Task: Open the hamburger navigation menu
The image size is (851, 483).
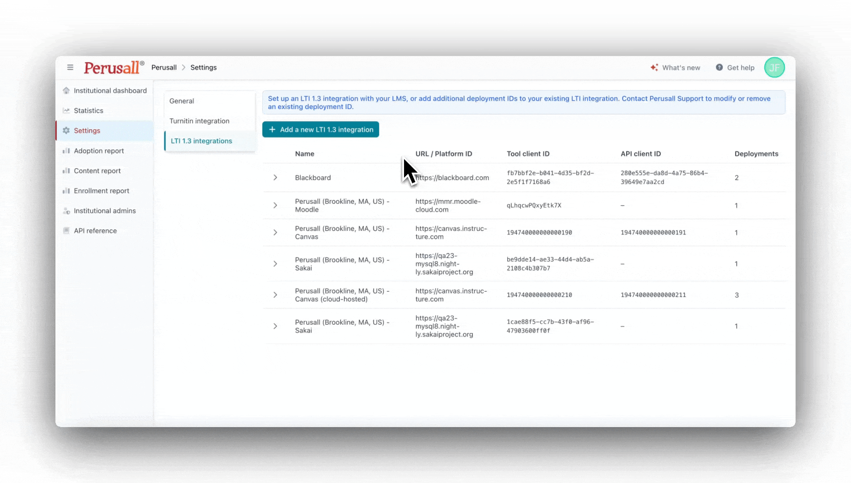Action: pyautogui.click(x=70, y=68)
